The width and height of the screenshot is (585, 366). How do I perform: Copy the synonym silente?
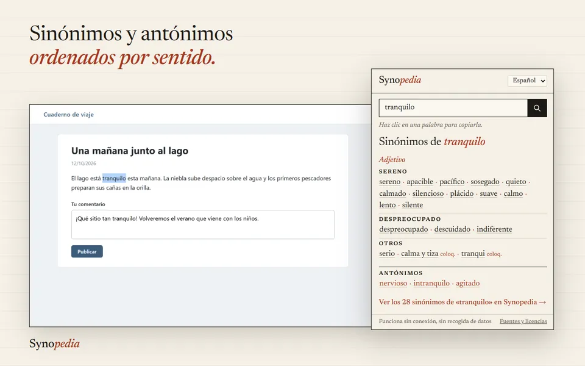tap(413, 205)
